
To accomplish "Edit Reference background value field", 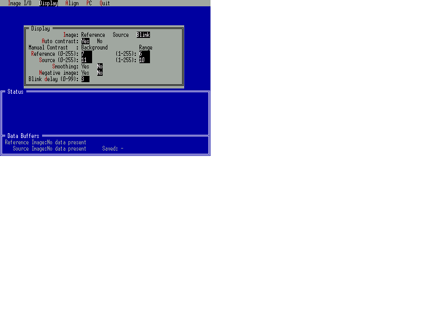I will 86,54.
